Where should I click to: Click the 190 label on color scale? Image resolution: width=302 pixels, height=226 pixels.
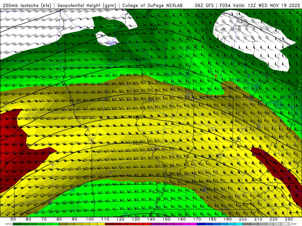(x=228, y=219)
